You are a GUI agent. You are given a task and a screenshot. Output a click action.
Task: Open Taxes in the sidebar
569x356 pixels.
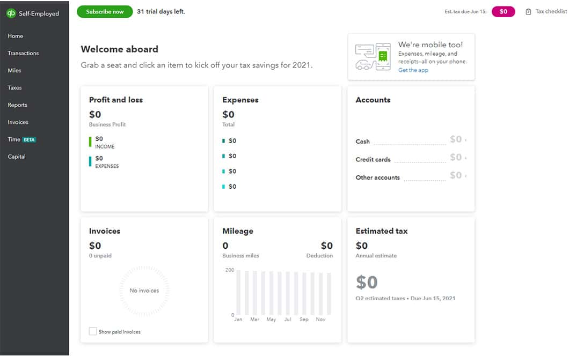point(14,88)
